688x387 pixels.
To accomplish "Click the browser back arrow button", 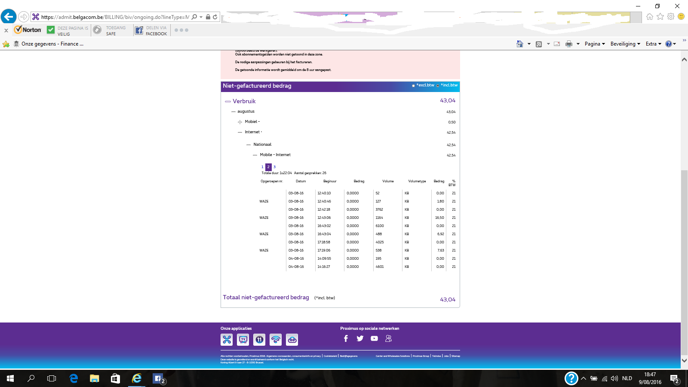I will coord(9,17).
